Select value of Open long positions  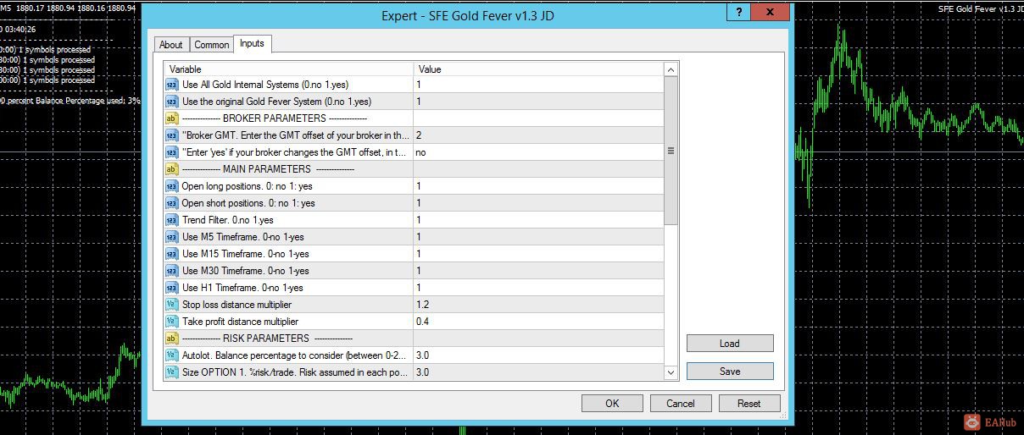(x=538, y=186)
